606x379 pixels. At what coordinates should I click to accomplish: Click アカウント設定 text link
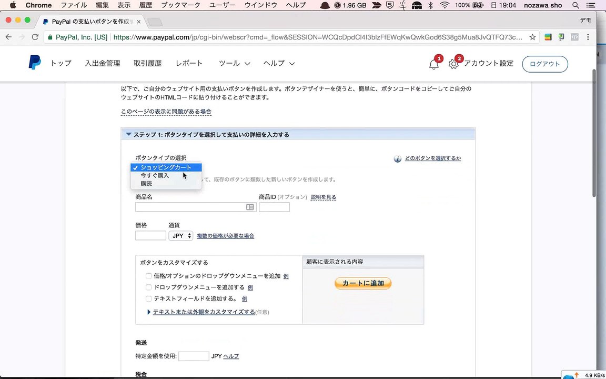click(489, 63)
